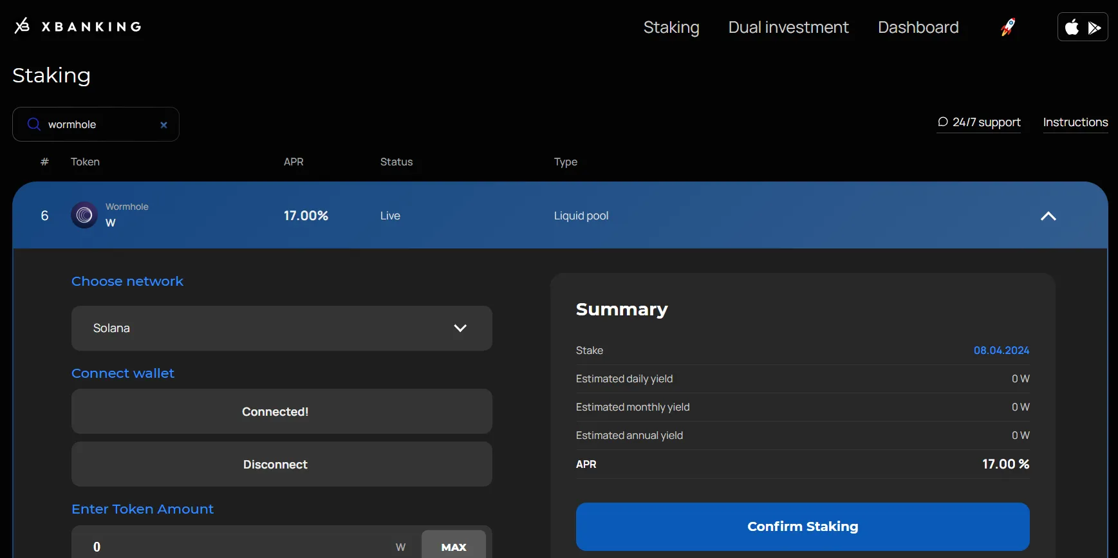The width and height of the screenshot is (1118, 558).
Task: Click the APR column header
Action: pos(293,162)
